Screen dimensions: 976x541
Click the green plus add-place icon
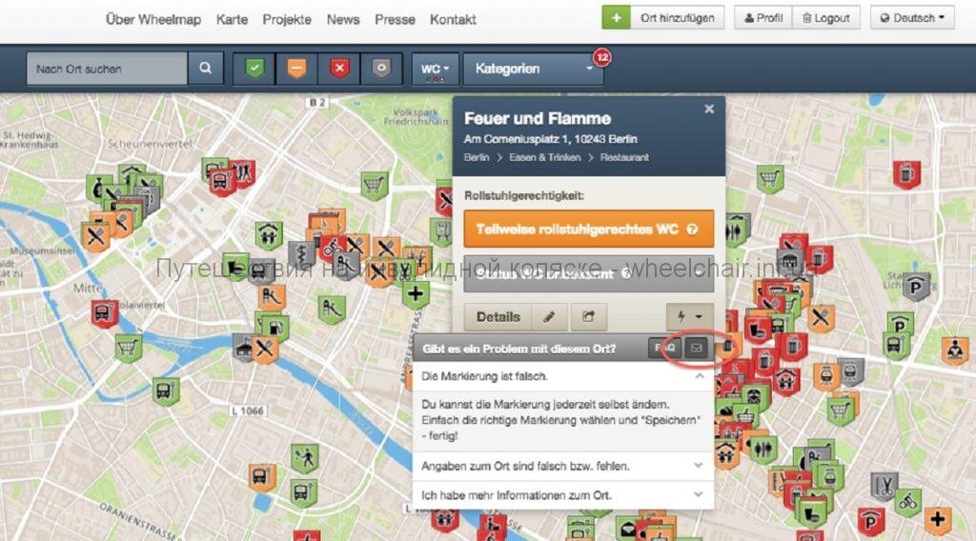[616, 17]
